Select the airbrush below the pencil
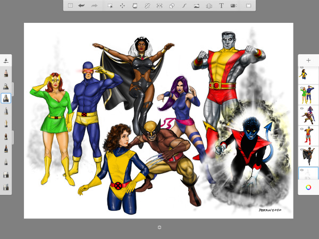319x239 pixels. (x=6, y=86)
